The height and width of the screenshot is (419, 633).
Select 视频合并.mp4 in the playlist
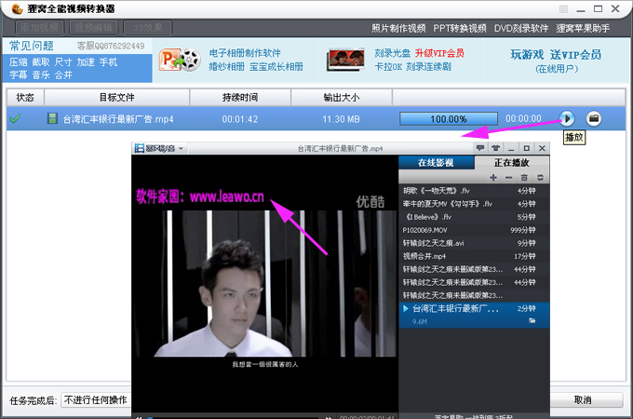coord(474,256)
